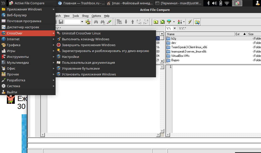This screenshot has width=261, height=153.
Task: Open Диспетчер настроек
Action: (28, 27)
